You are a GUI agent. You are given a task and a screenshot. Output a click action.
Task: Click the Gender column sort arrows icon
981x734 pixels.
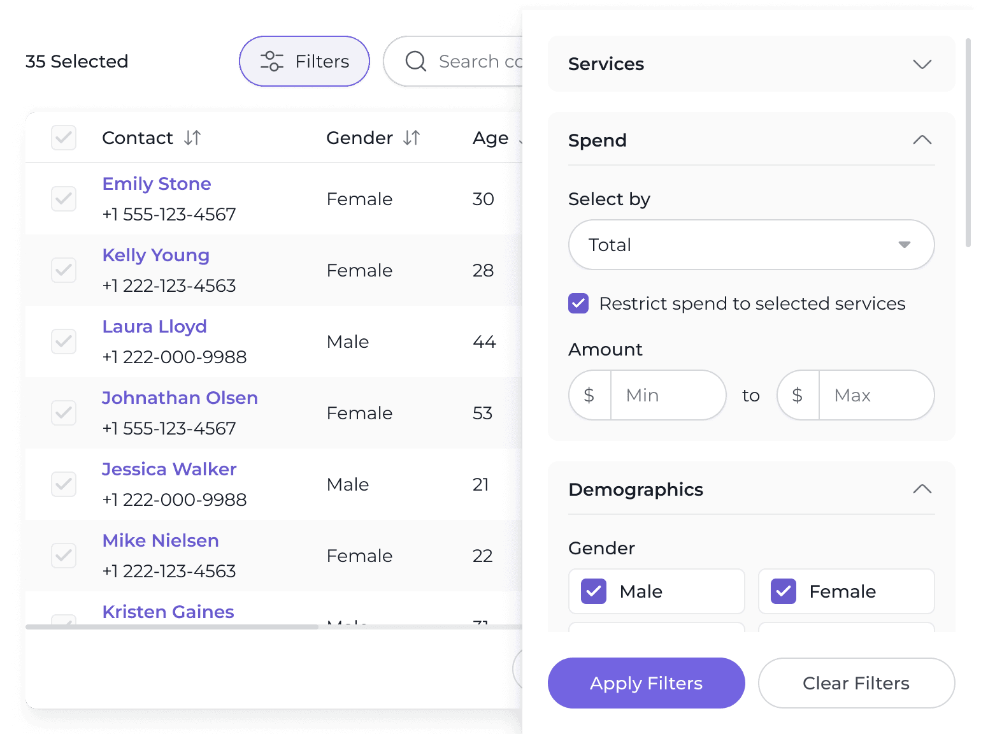pos(412,138)
